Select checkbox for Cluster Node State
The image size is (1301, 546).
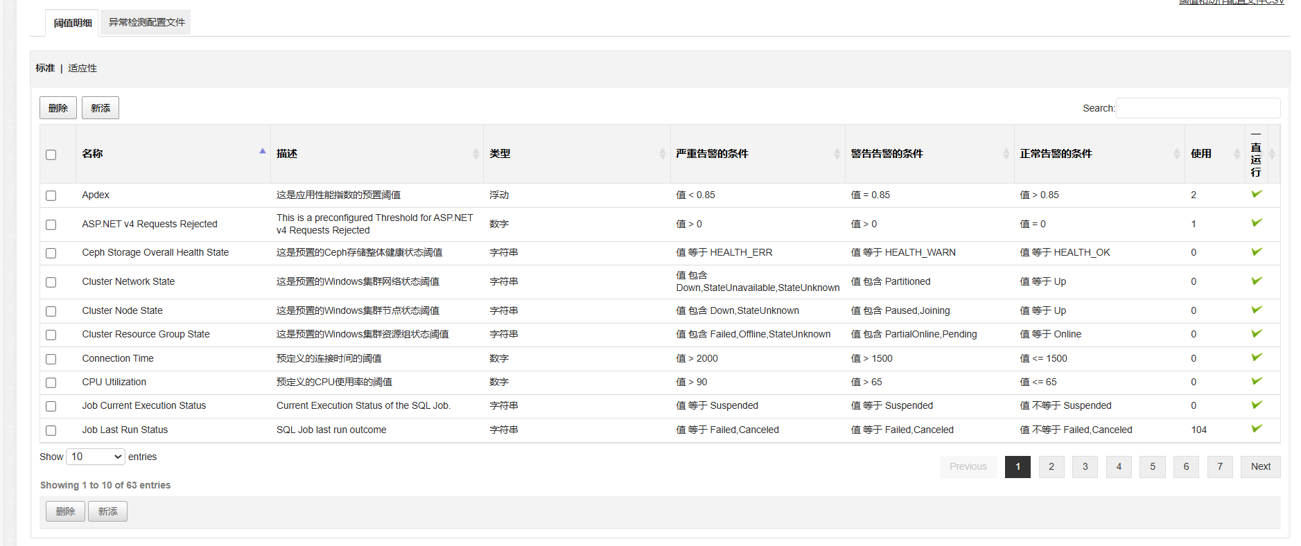(x=51, y=311)
